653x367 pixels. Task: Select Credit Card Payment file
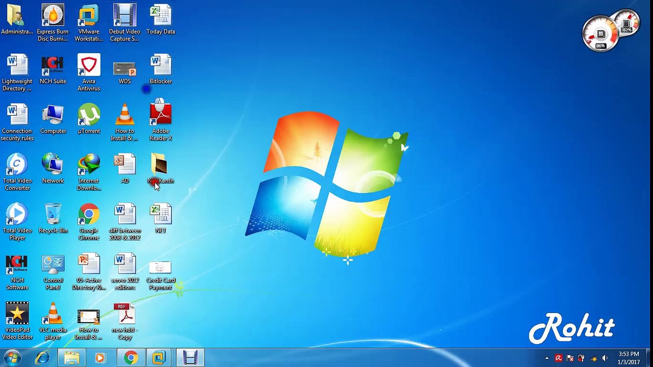click(x=161, y=276)
